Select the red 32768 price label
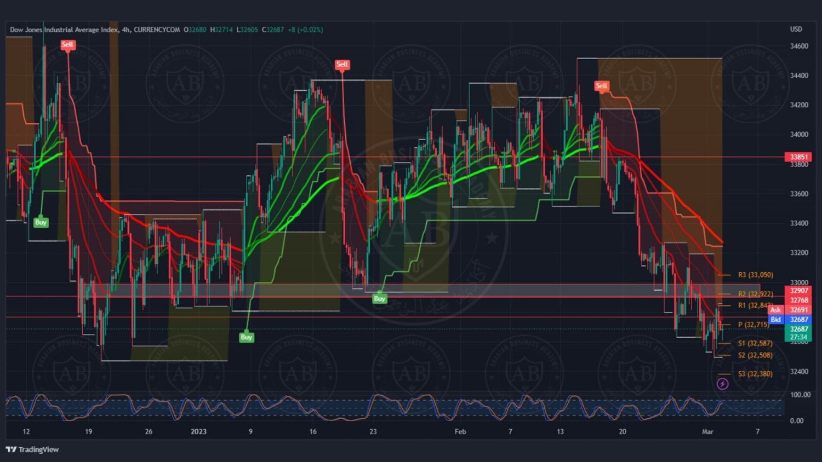822x462 pixels. 798,301
